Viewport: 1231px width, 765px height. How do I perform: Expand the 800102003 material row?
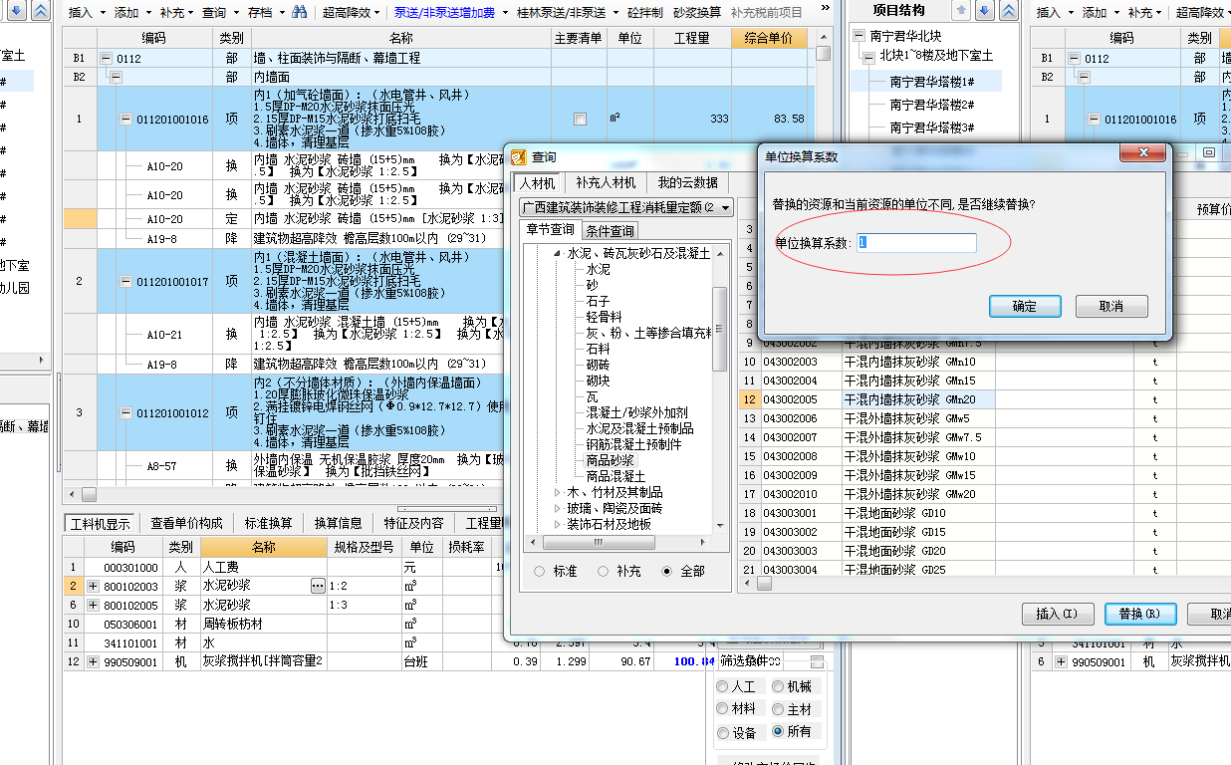[x=93, y=586]
